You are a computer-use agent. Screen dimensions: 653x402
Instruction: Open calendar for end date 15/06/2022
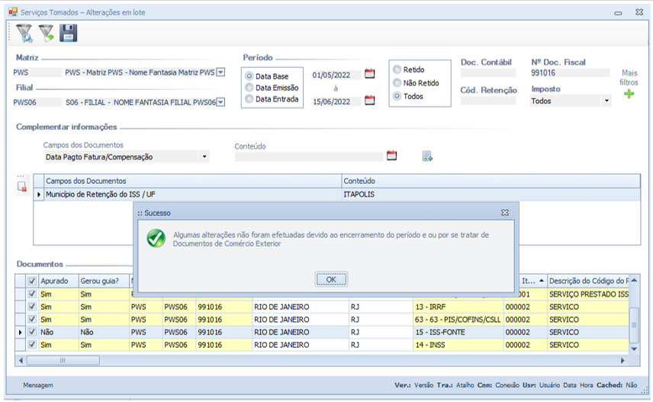370,100
